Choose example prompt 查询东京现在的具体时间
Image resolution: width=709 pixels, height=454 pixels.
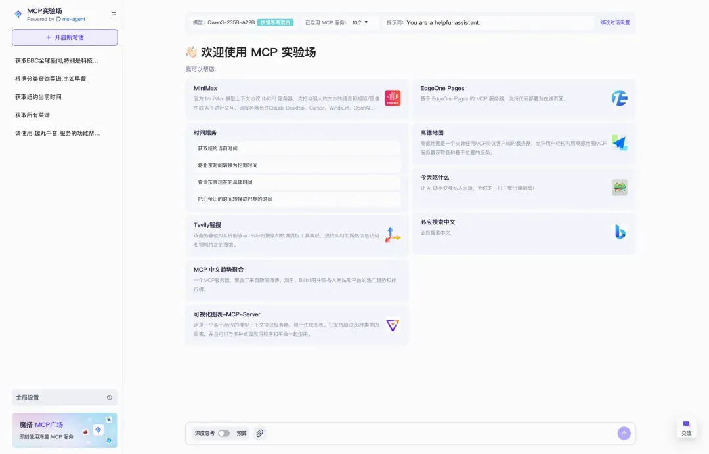[x=297, y=182]
